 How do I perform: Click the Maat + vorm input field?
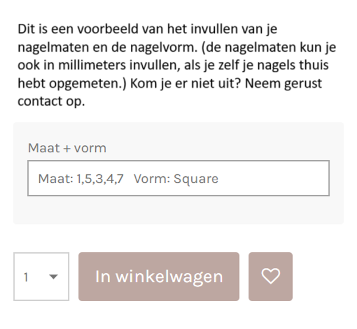tap(178, 178)
